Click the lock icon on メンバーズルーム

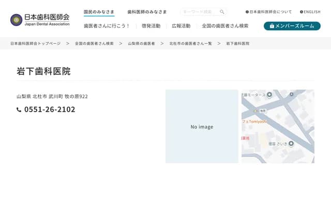(x=272, y=26)
